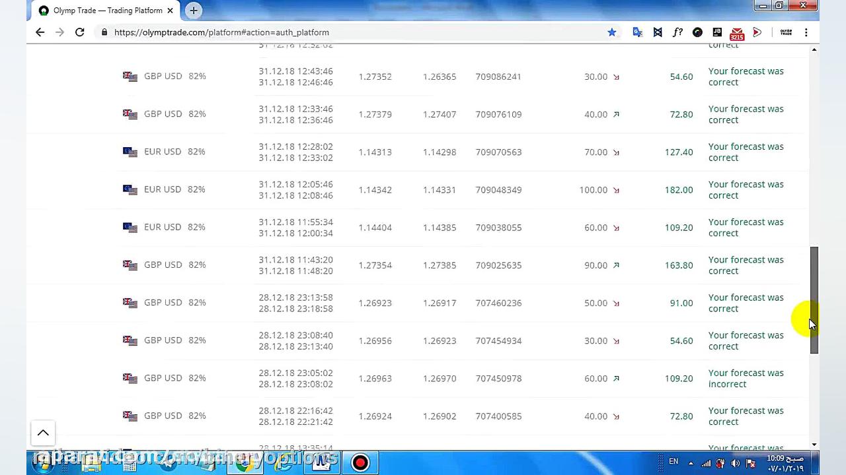
Task: Click the red record button in taskbar
Action: (x=360, y=462)
